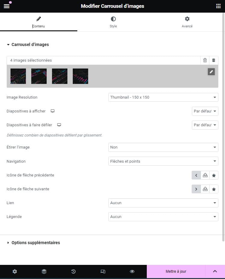Open the Navigation dropdown
The image size is (225, 279).
163,161
